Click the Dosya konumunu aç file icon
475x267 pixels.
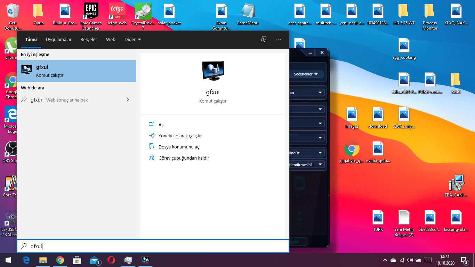click(x=151, y=147)
